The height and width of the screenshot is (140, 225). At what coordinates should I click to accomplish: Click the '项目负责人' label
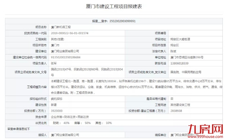click(x=40, y=64)
